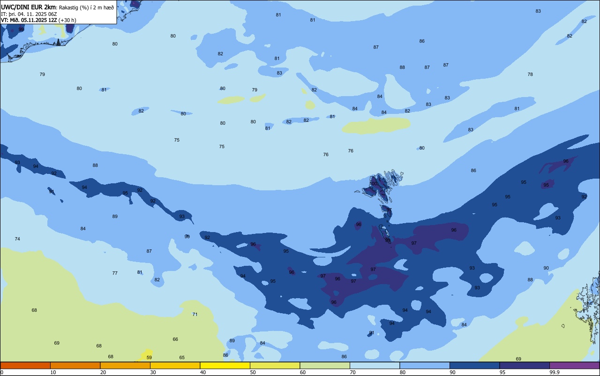Click the 80–90 medium blue legend swatch
Viewport: 600px width, 376px height.
pos(425,365)
